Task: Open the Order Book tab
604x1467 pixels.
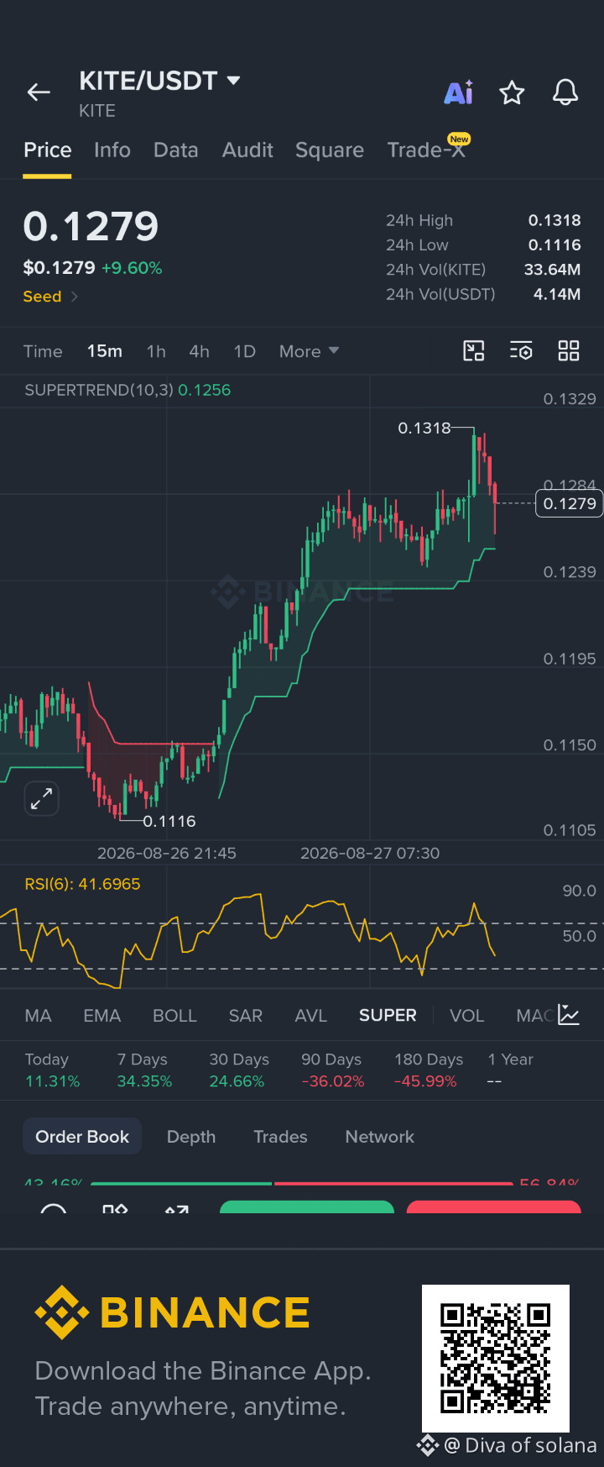Action: coord(82,1137)
